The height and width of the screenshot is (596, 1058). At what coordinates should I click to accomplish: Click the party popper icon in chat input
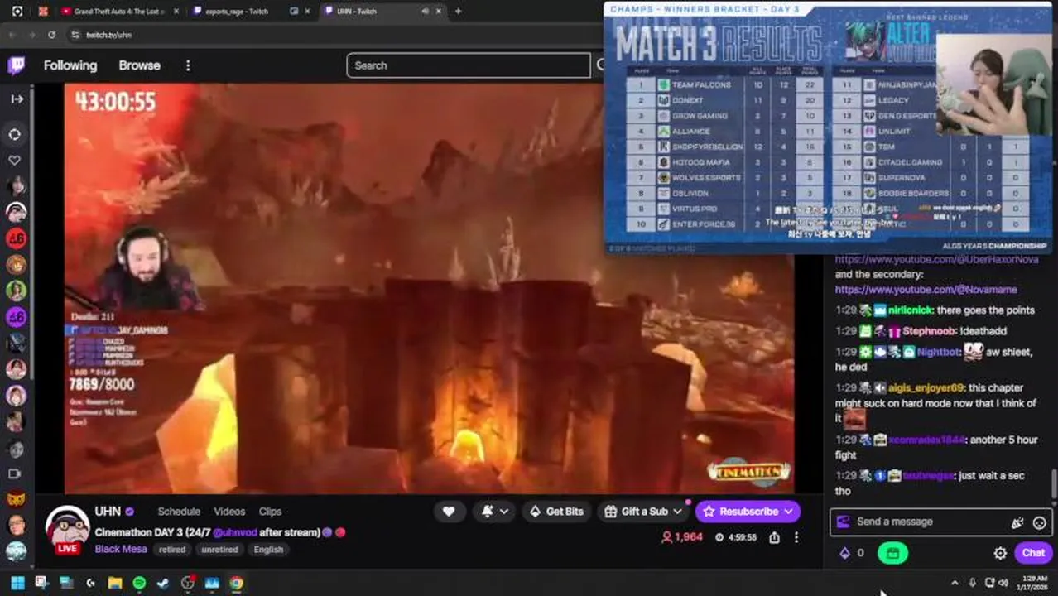1017,522
